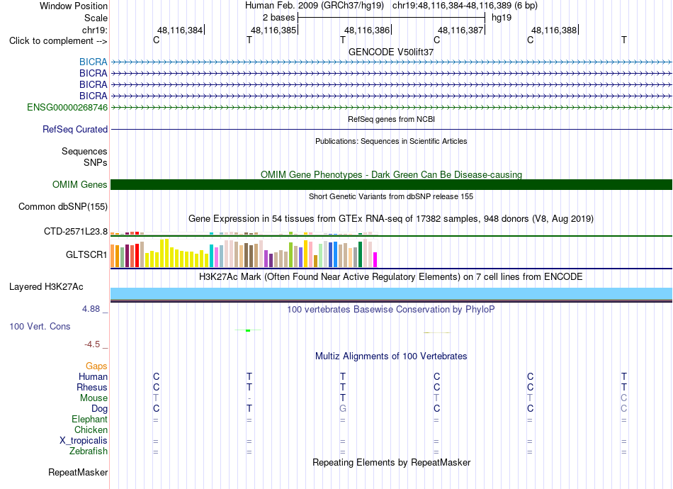The height and width of the screenshot is (489, 673).
Task: Click the SNPs track label
Action: [96, 163]
